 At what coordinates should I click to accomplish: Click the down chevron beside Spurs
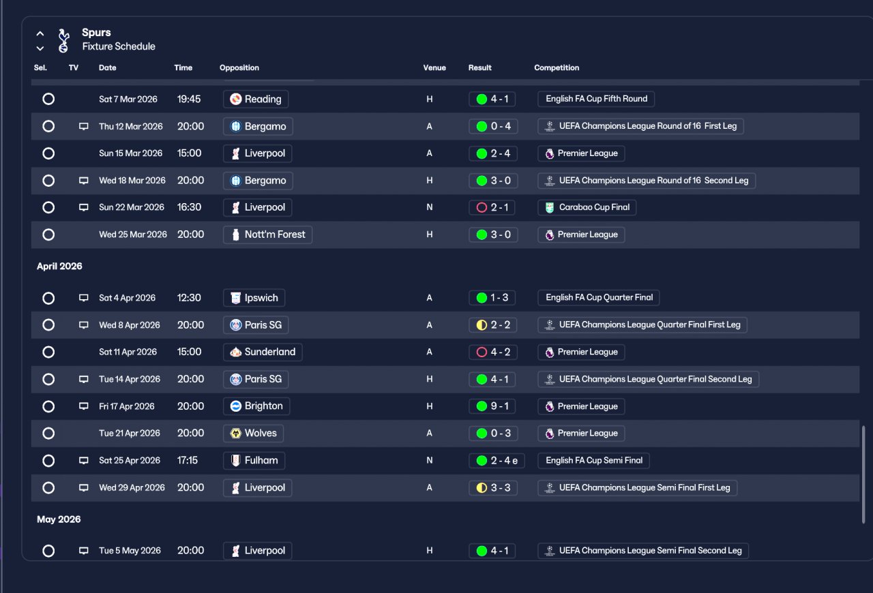point(40,48)
